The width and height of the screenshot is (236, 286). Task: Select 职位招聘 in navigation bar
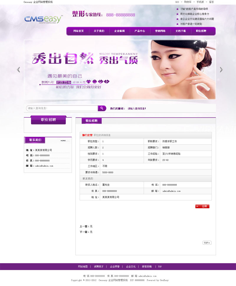click(201, 31)
